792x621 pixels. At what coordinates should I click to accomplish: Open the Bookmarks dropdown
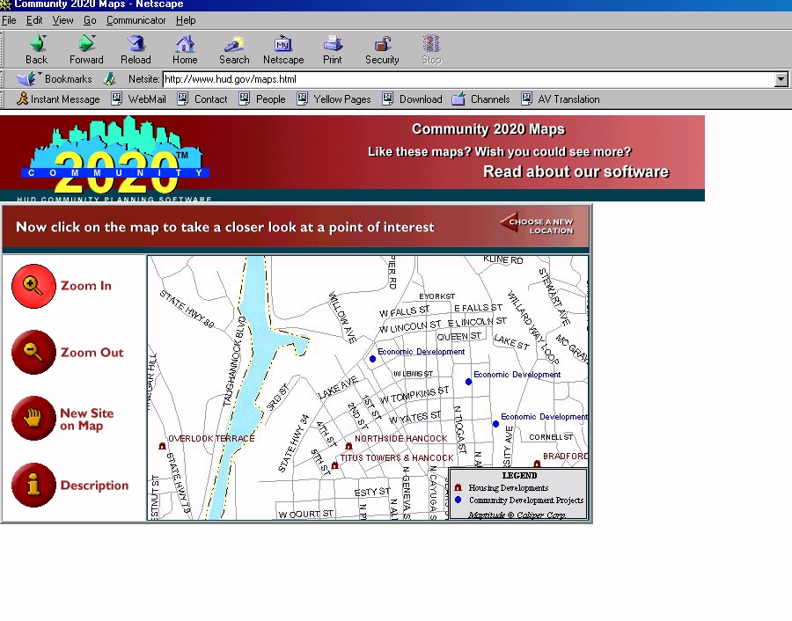pos(58,79)
